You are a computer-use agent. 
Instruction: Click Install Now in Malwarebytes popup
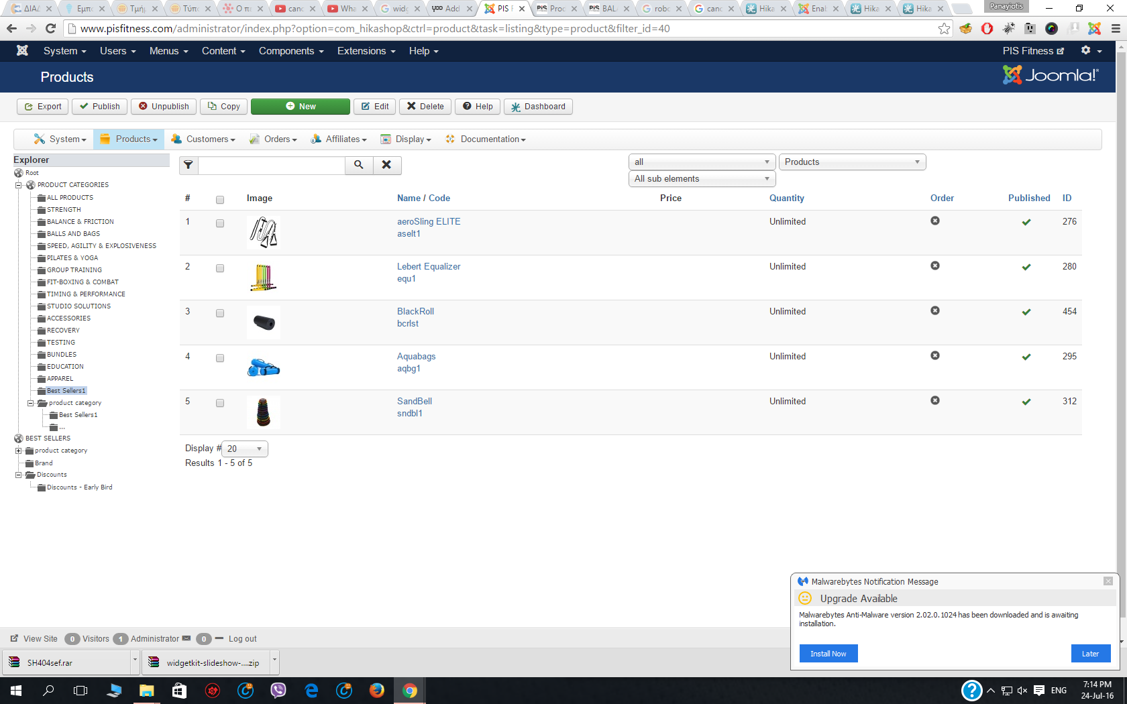(828, 654)
